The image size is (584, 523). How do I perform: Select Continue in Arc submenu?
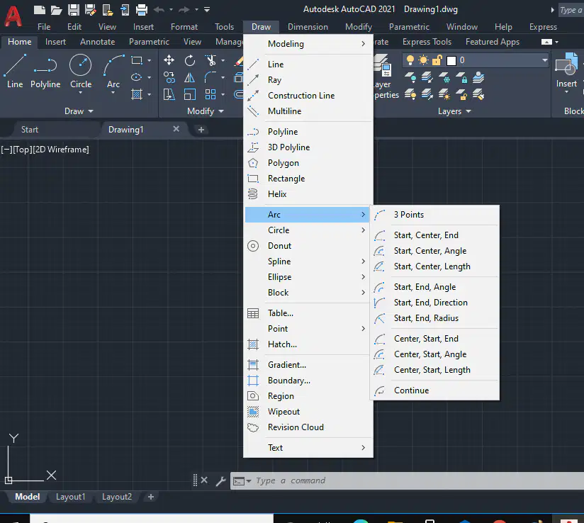pos(435,390)
